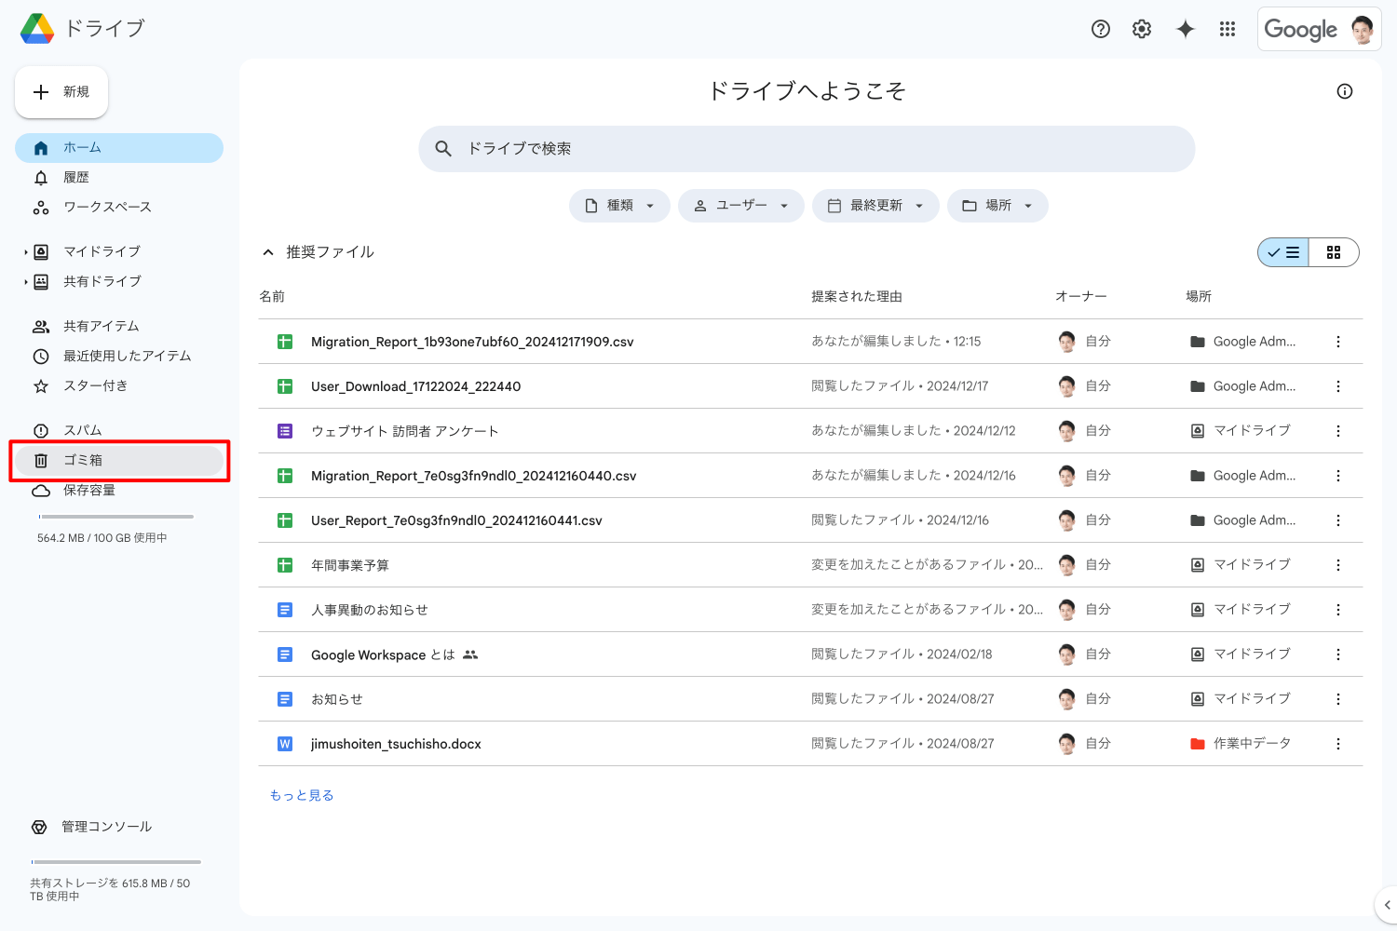Go to ホーム in sidebar
1397x931 pixels.
point(119,148)
